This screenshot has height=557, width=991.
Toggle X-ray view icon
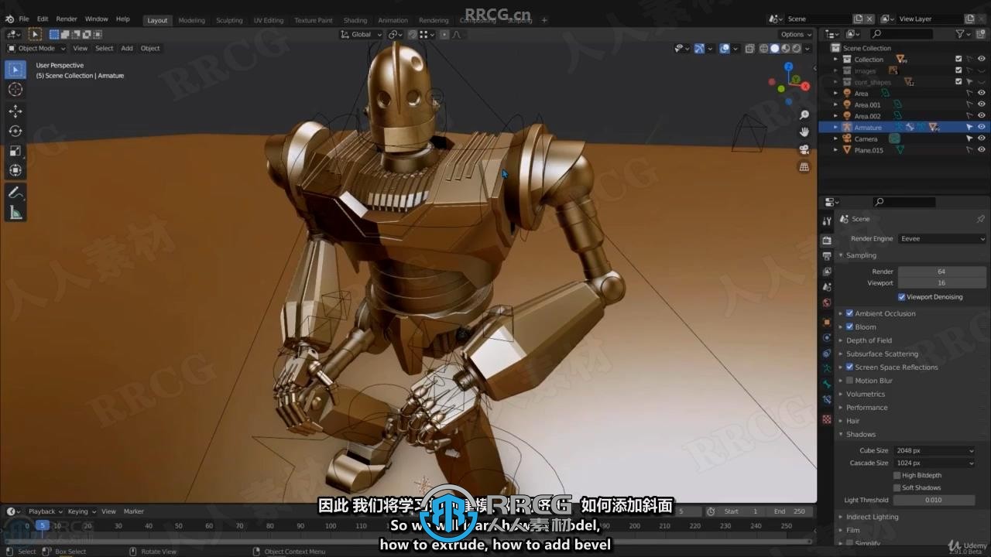point(749,48)
